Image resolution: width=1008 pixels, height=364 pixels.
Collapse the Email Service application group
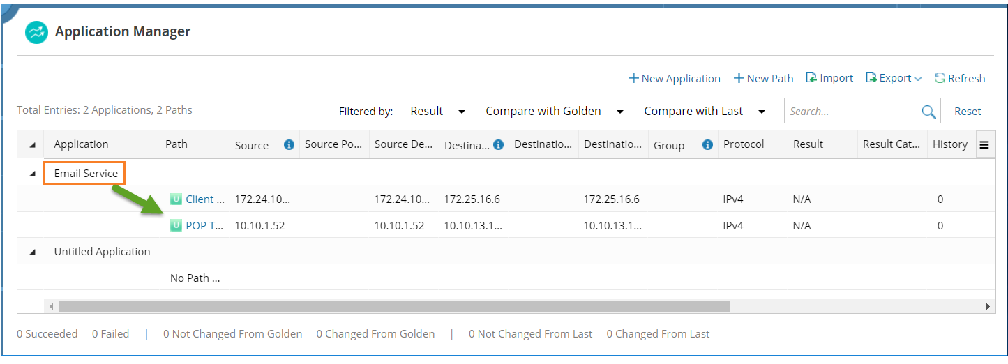tap(32, 174)
